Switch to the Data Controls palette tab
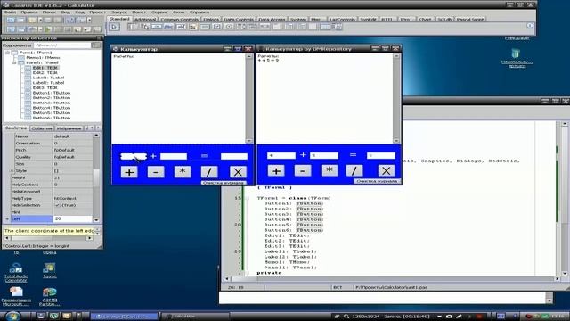This screenshot has width=570, height=321. pos(239,19)
